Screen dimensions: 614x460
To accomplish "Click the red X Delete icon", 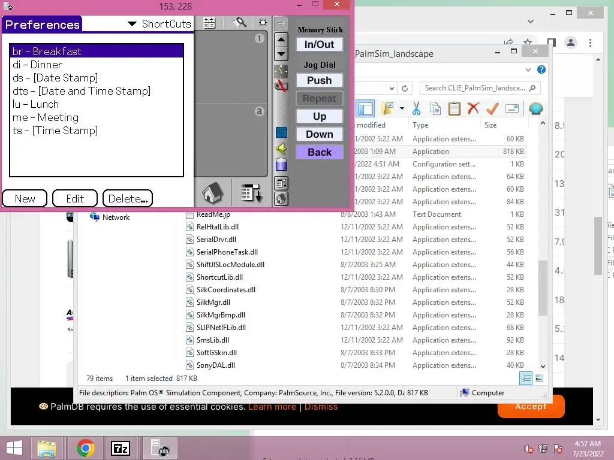I will point(473,108).
